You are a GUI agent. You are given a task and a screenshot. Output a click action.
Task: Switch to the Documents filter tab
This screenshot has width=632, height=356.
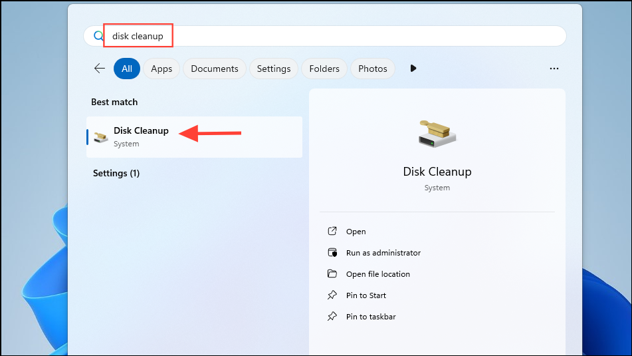click(215, 69)
